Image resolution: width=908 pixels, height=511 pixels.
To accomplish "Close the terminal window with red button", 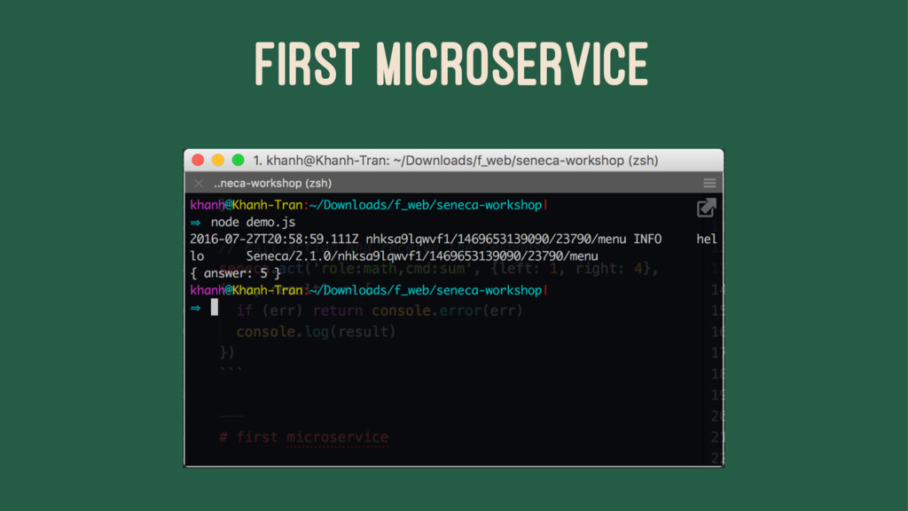I will [198, 161].
